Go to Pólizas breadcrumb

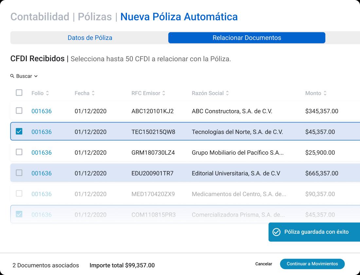coord(95,17)
